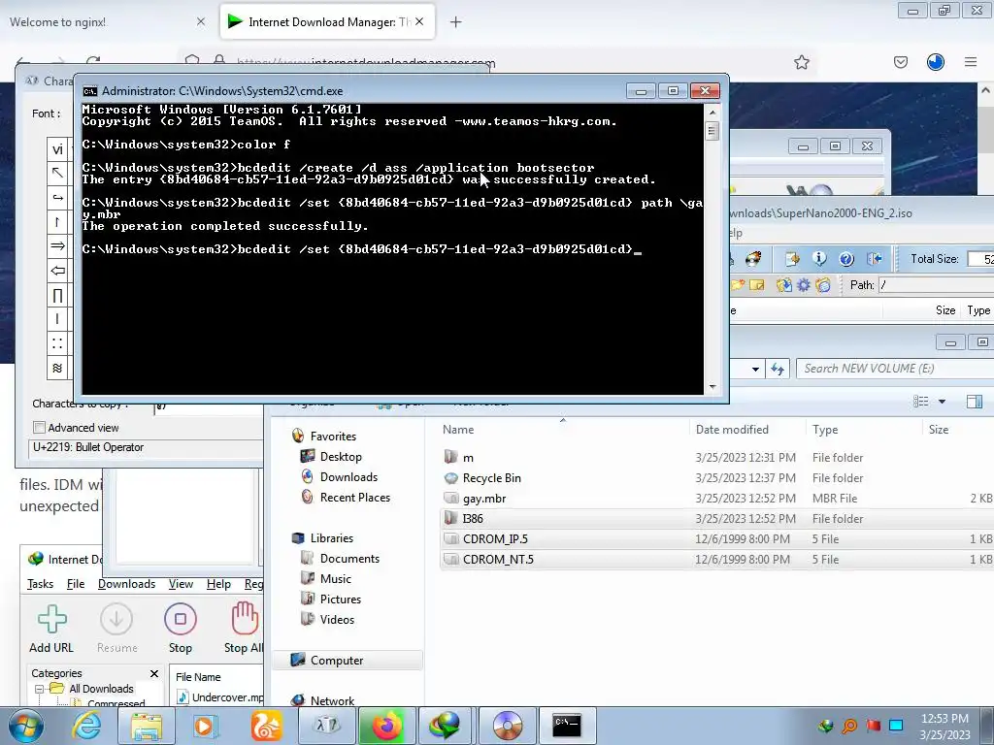Select the CDROM_IP.5 file

(716, 539)
